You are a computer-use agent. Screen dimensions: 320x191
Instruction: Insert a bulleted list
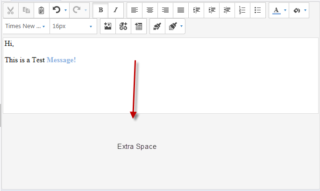click(x=257, y=10)
